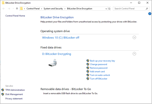The image size is (152, 104).
Task: Open the Privacy statement link
Action: click(x=14, y=99)
